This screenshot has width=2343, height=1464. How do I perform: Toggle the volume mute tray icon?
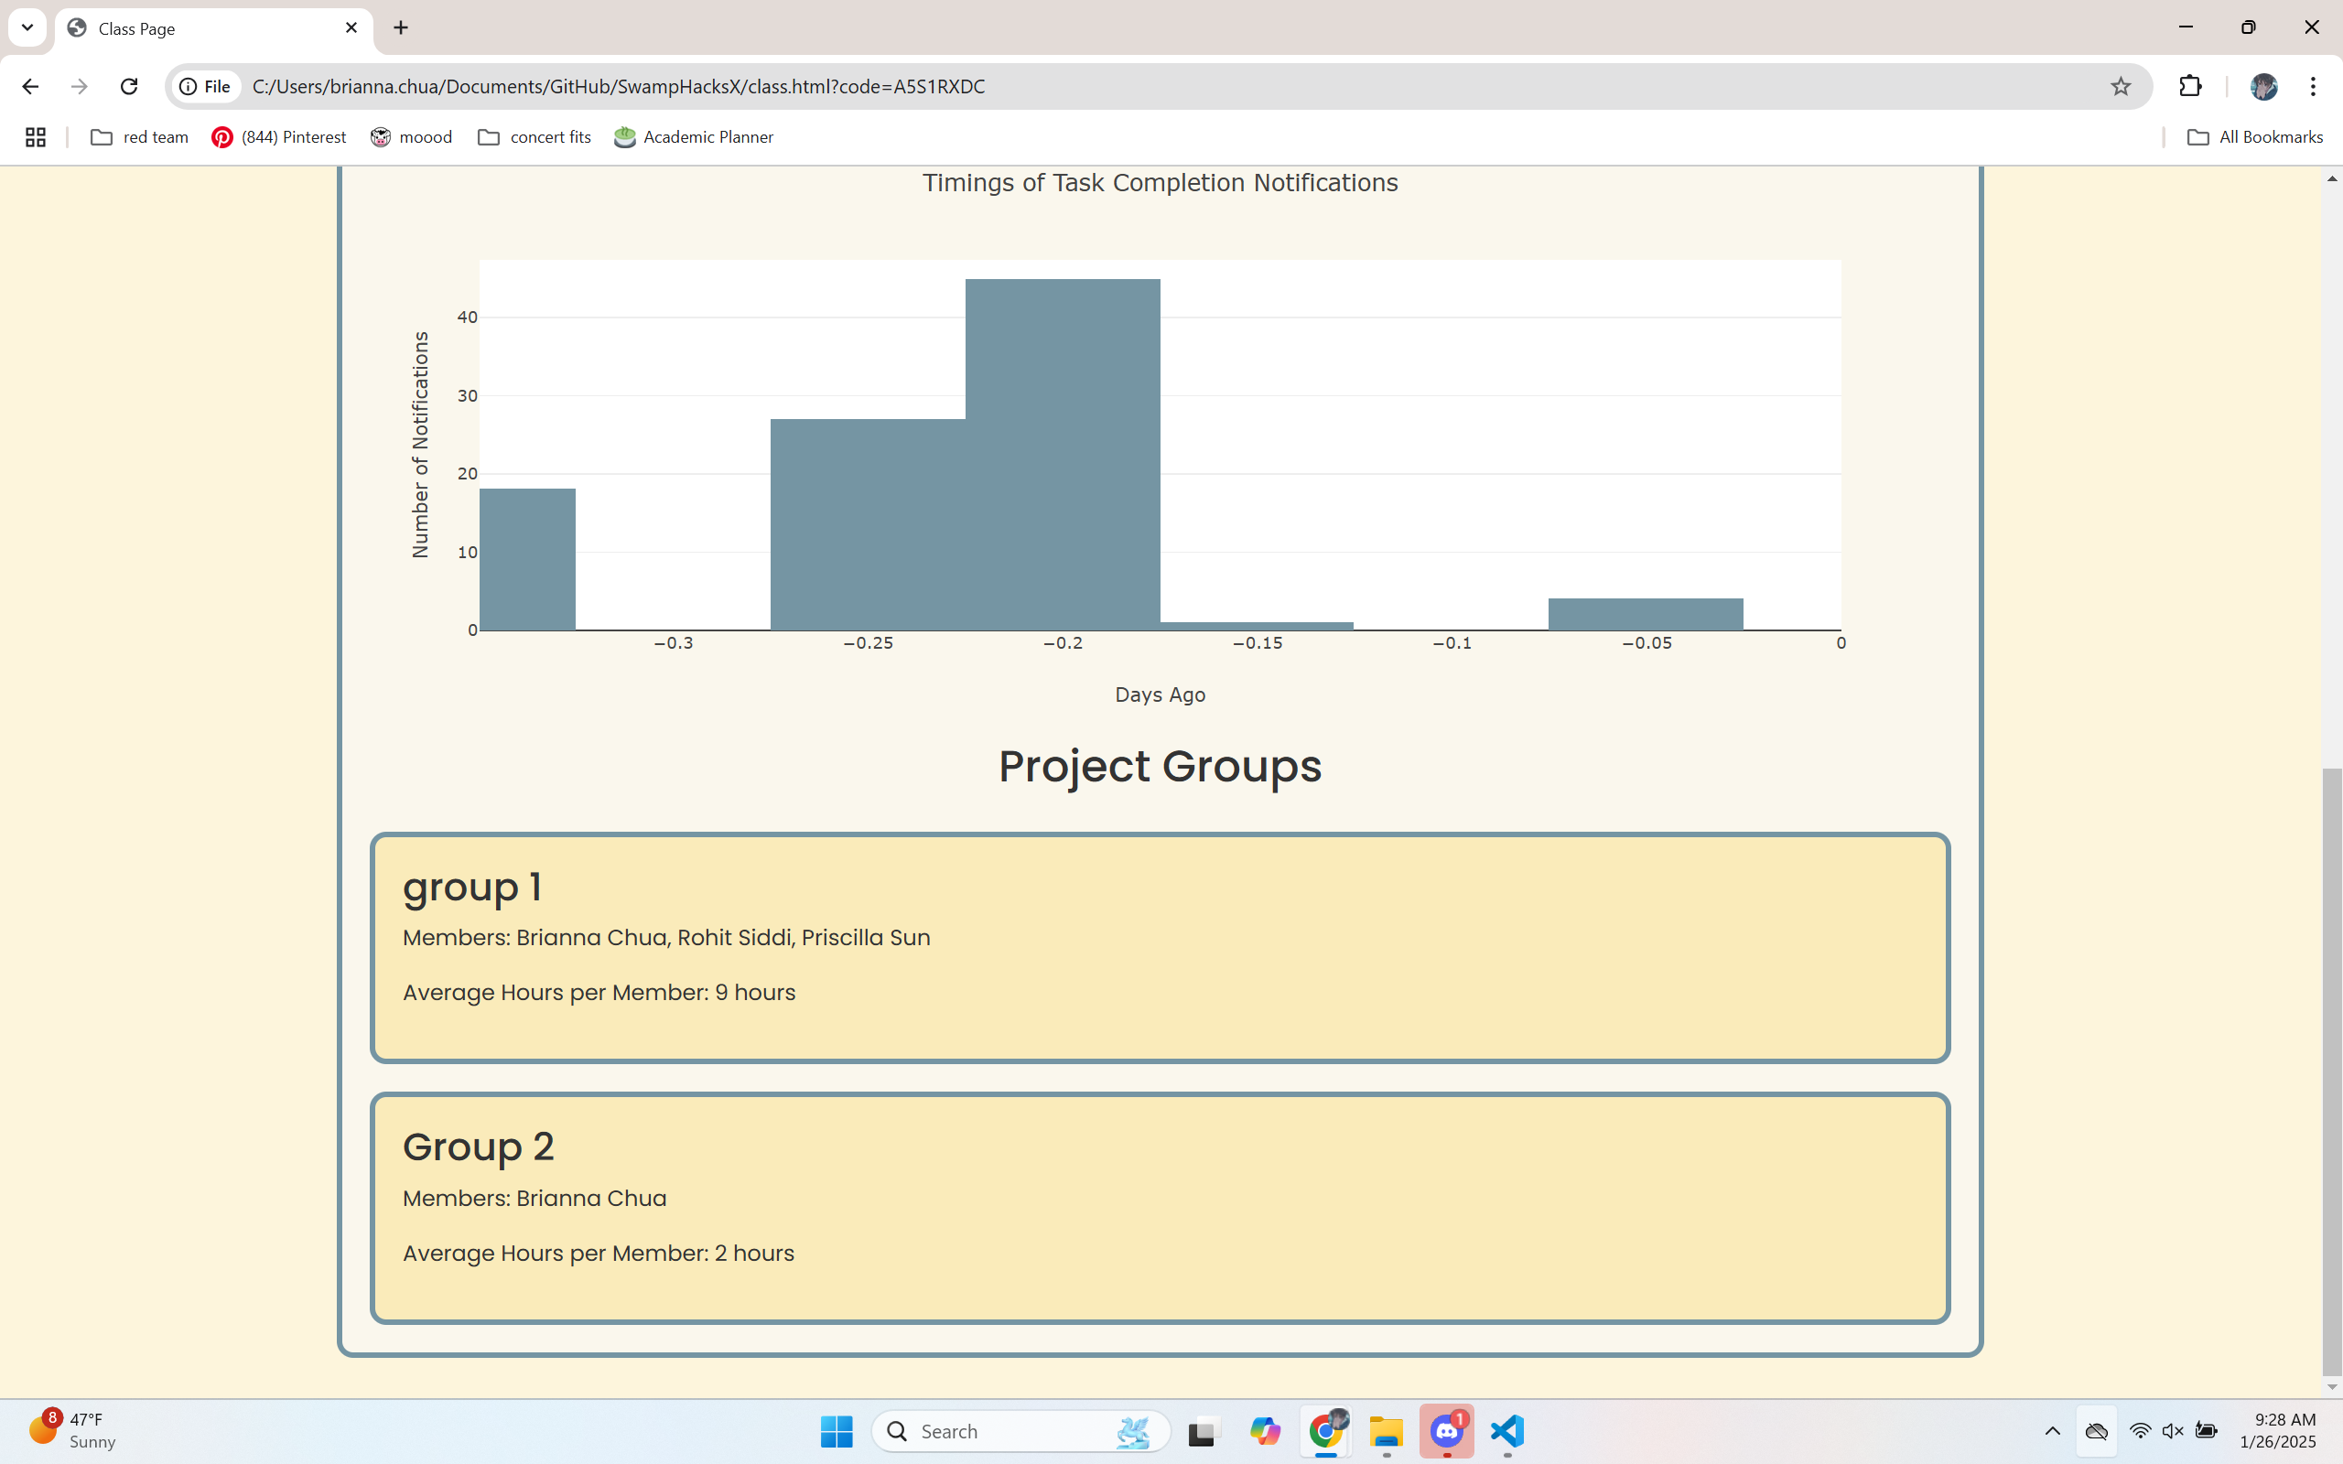(x=2173, y=1431)
